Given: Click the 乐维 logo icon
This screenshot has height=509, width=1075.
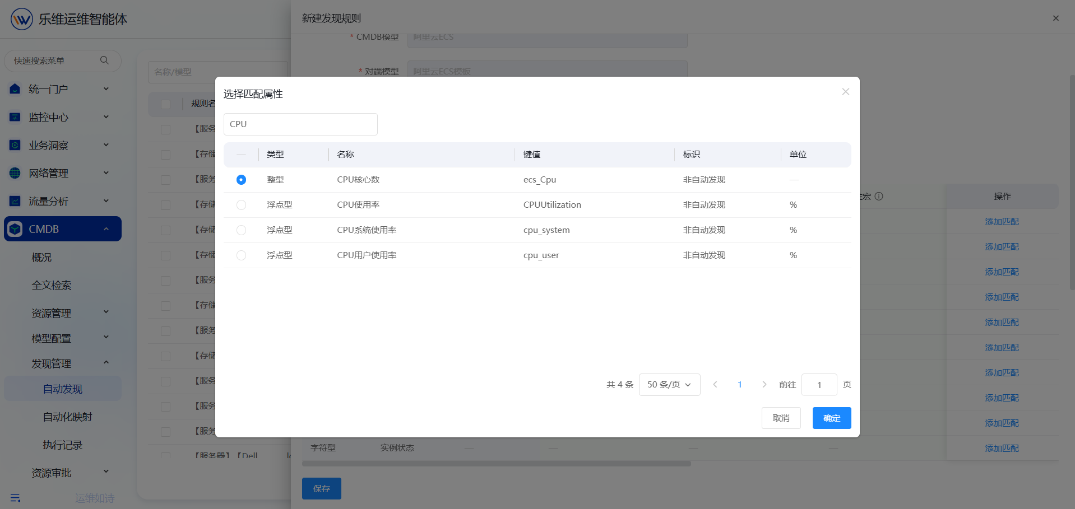Looking at the screenshot, I should click(x=22, y=19).
